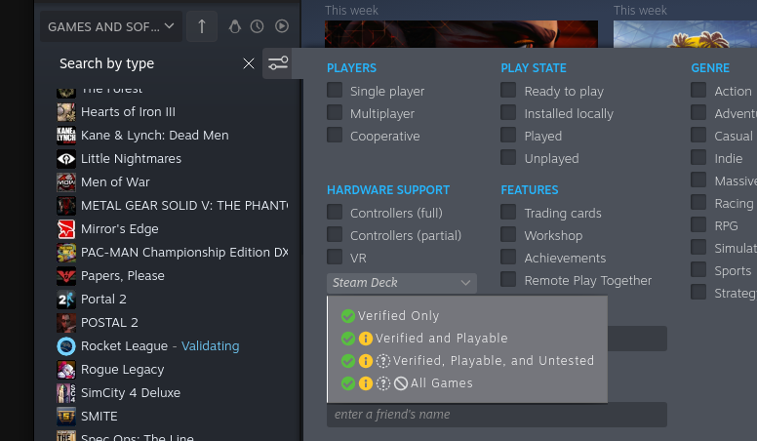Open Hearts of Iron III in list
This screenshot has width=757, height=441.
tap(128, 112)
